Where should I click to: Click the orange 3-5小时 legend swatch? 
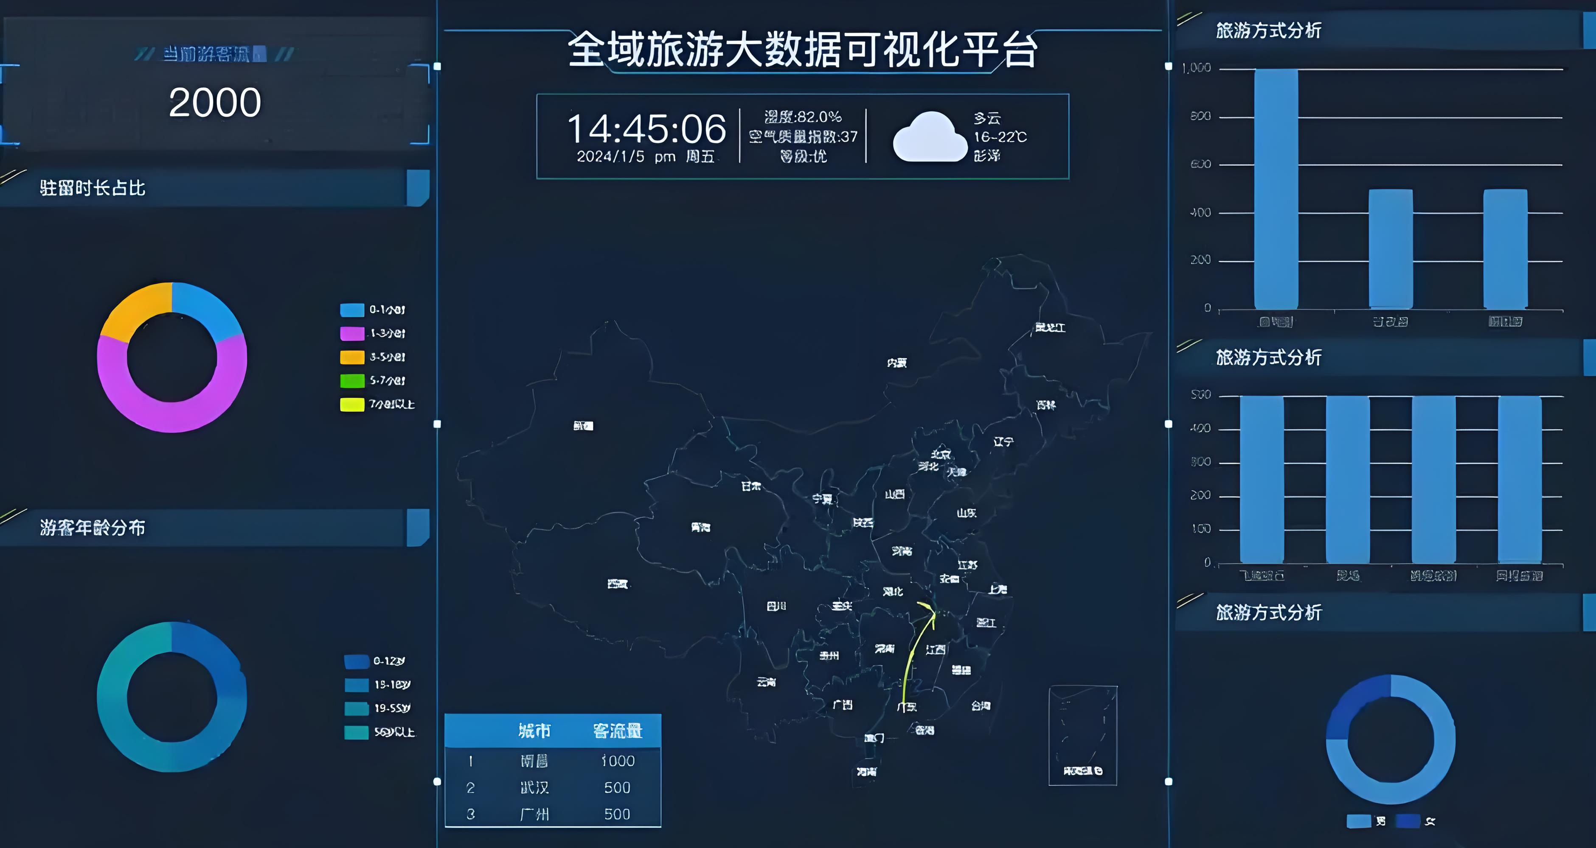tap(352, 357)
